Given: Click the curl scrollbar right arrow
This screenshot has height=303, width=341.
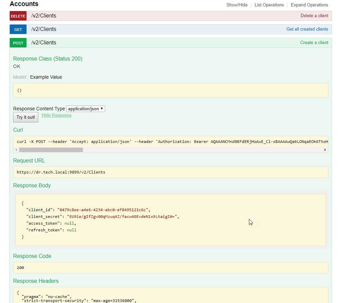Looking at the screenshot, I should (325, 150).
